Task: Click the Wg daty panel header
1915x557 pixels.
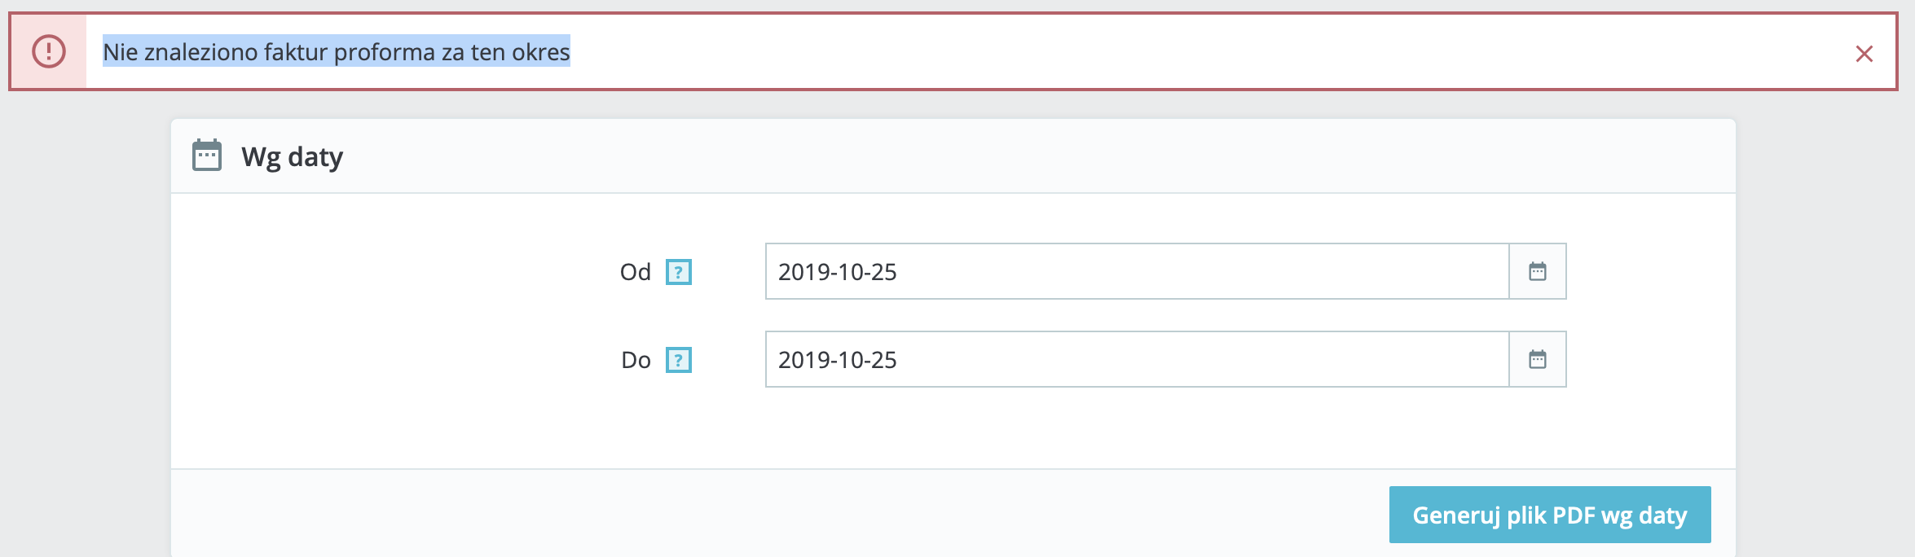Action: 292,155
